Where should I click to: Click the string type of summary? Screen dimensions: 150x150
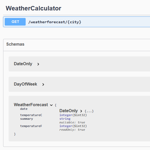65,119
